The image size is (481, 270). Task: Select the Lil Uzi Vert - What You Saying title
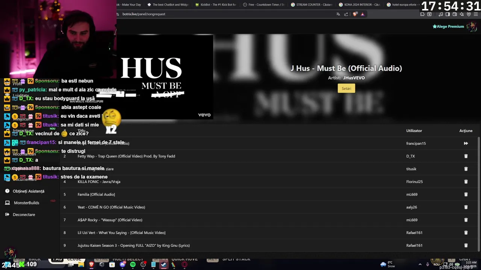121,232
